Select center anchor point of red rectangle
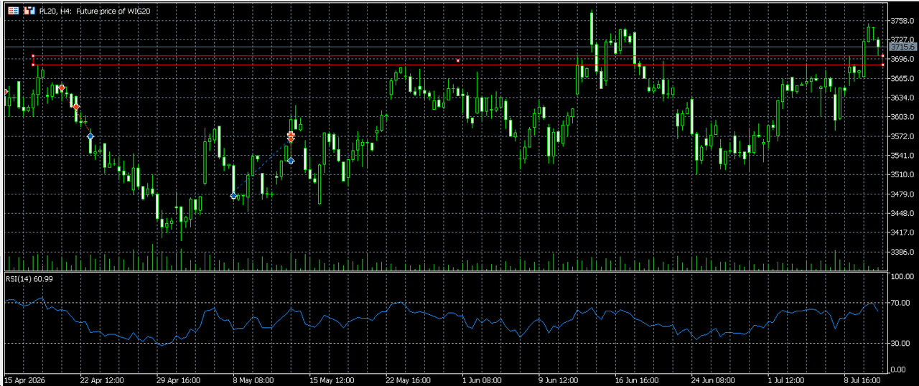 coord(458,60)
